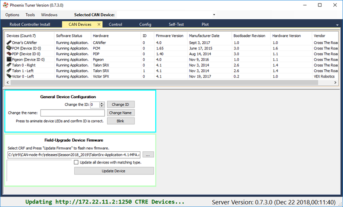Click manufacturer date Sept 3, 2017

(200, 43)
